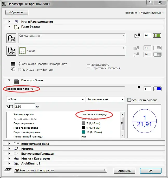Open the Arial font dropdown
The height and width of the screenshot is (178, 168).
(46, 99)
